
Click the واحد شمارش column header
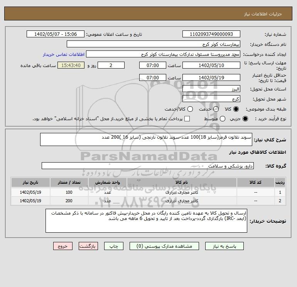[107, 182]
